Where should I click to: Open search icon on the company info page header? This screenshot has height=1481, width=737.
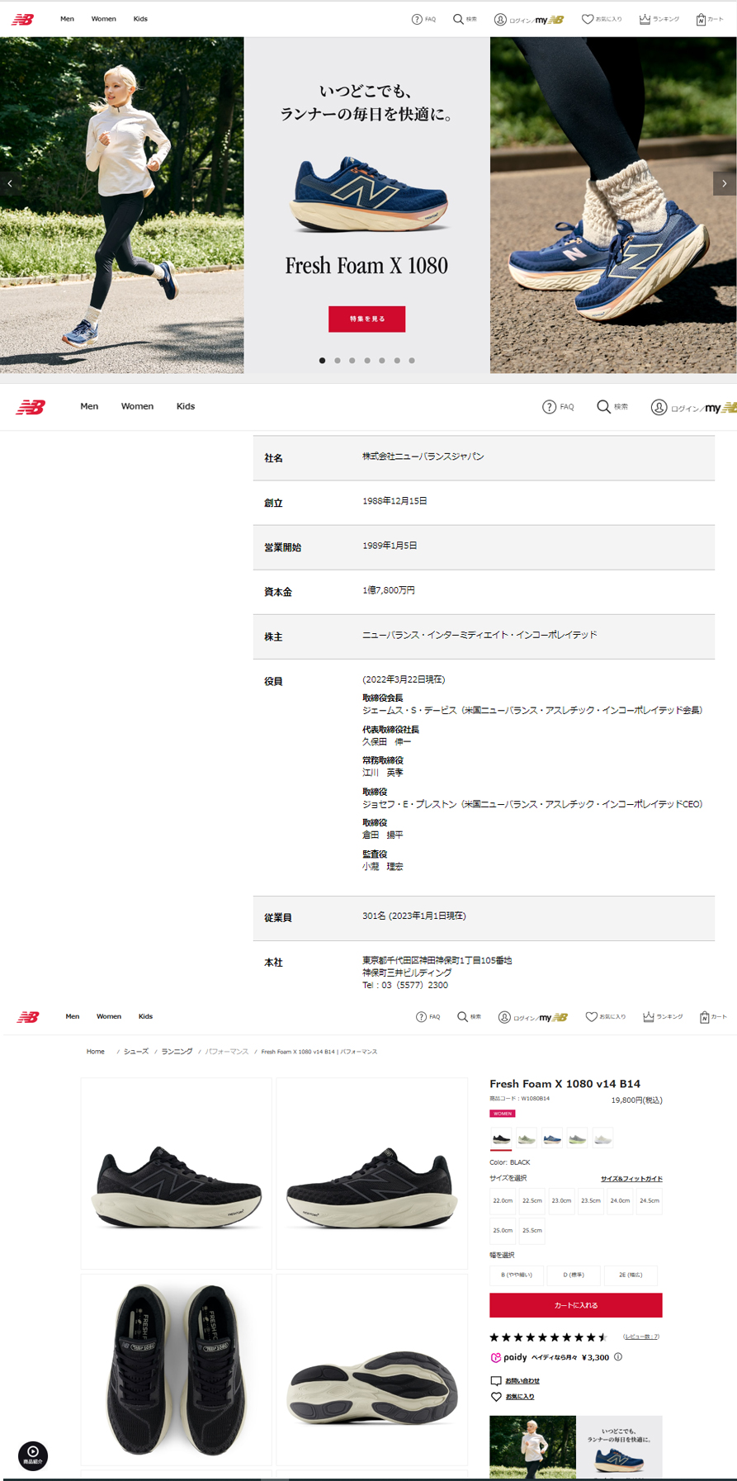click(x=612, y=407)
